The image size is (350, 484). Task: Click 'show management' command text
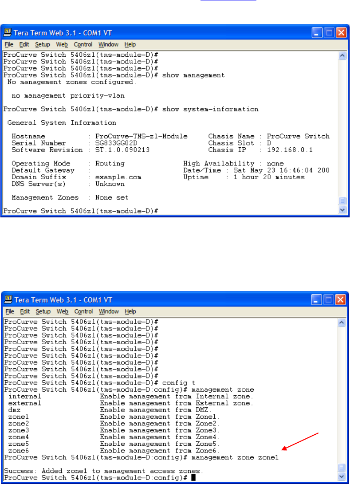coord(193,75)
